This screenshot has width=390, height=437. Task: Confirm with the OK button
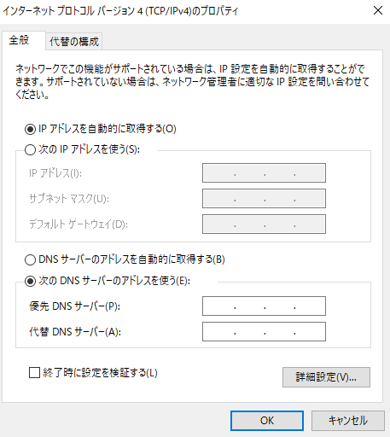[267, 421]
